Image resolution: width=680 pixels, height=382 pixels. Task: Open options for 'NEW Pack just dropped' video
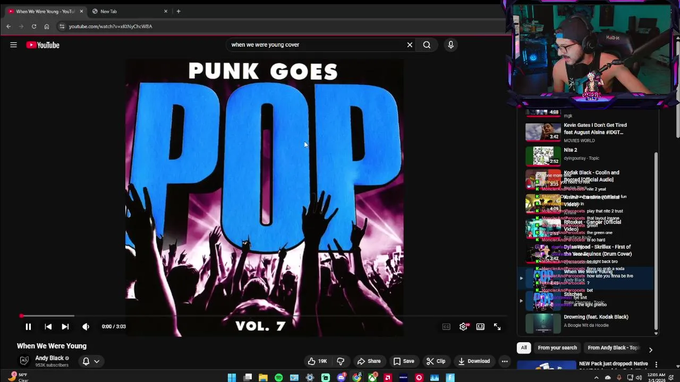coord(656,364)
